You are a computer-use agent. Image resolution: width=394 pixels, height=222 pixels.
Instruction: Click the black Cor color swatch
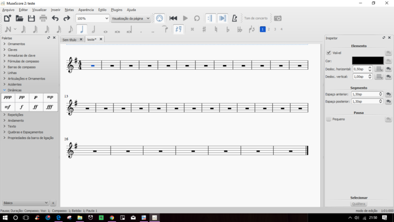pos(367,61)
